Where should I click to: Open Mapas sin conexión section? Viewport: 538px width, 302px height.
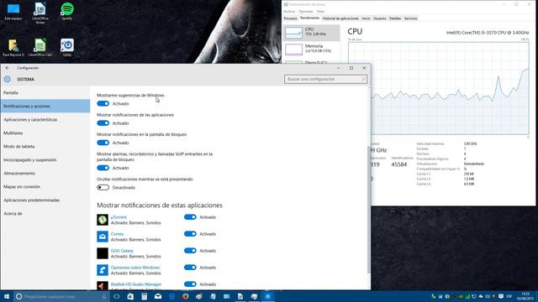45,186
